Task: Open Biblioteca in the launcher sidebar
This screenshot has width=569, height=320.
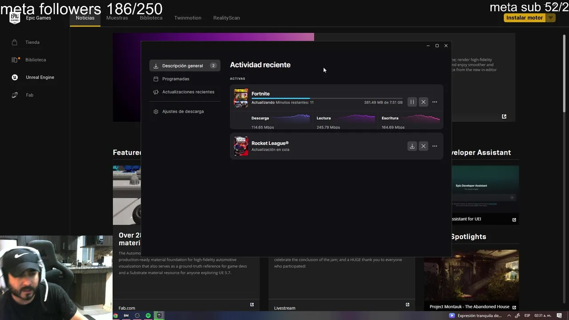Action: click(x=36, y=60)
